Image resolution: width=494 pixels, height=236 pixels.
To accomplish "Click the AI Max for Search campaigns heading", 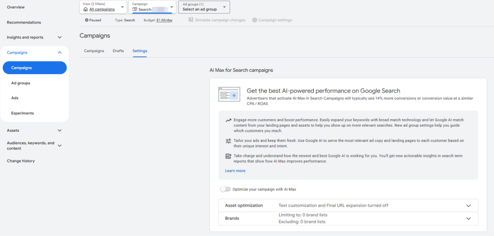I will (242, 70).
